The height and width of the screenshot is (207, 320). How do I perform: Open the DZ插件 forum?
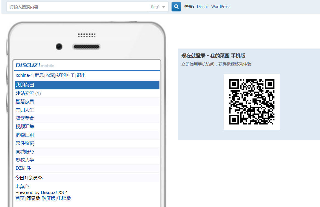[23, 168]
